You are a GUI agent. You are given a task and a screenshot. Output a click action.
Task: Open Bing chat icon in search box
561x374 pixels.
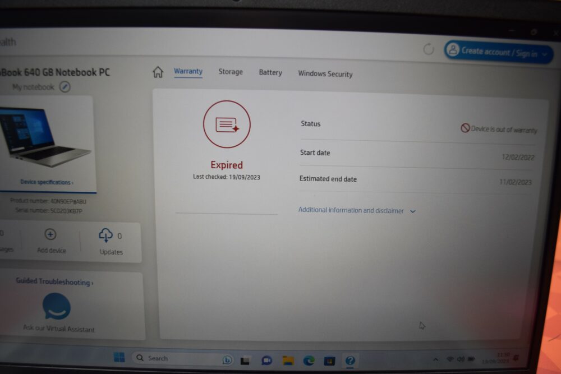[x=227, y=359]
